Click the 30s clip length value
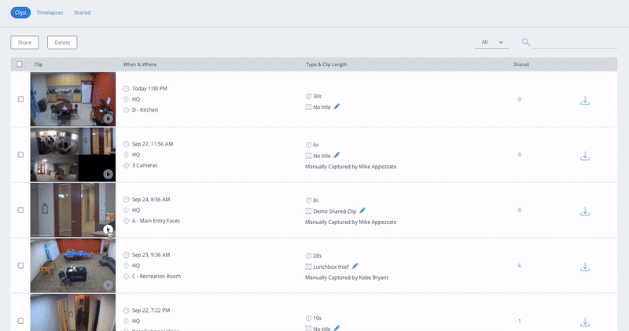This screenshot has width=629, height=331. pos(318,96)
